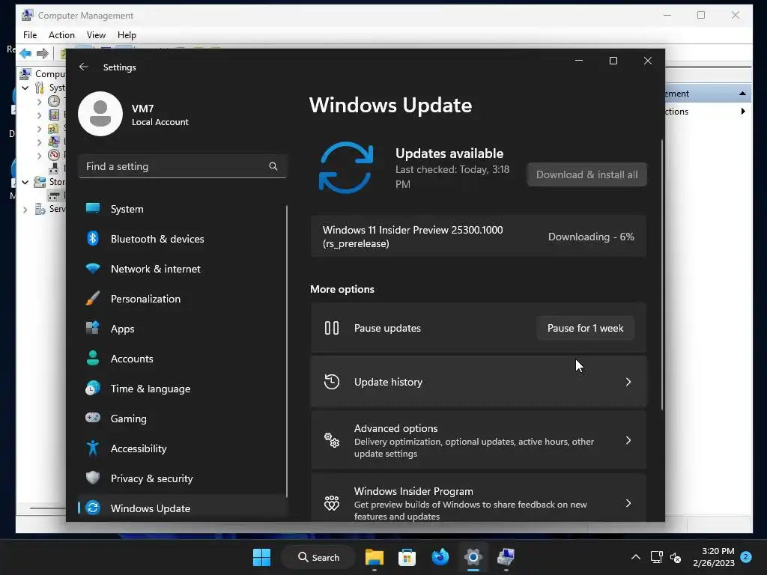Collapse the Storage tree node
The height and width of the screenshot is (575, 767).
(x=25, y=183)
